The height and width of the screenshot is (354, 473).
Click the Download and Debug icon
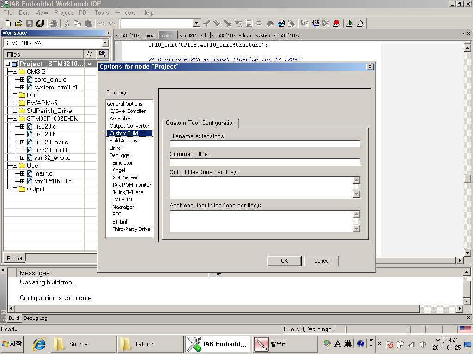(350, 24)
